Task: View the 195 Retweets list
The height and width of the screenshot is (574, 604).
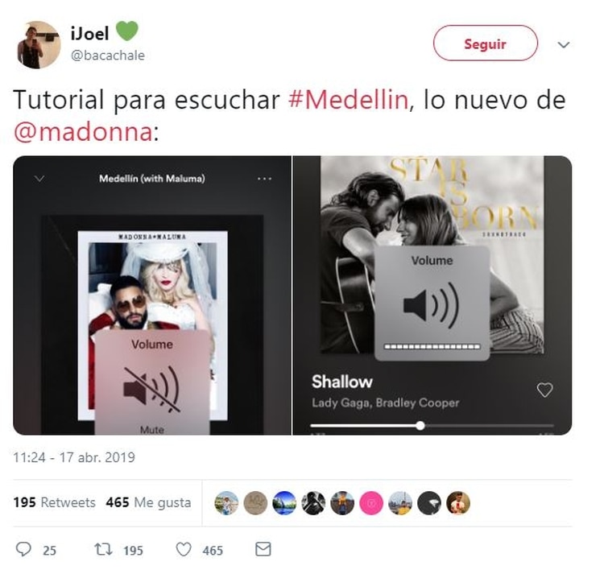Action: [x=54, y=502]
